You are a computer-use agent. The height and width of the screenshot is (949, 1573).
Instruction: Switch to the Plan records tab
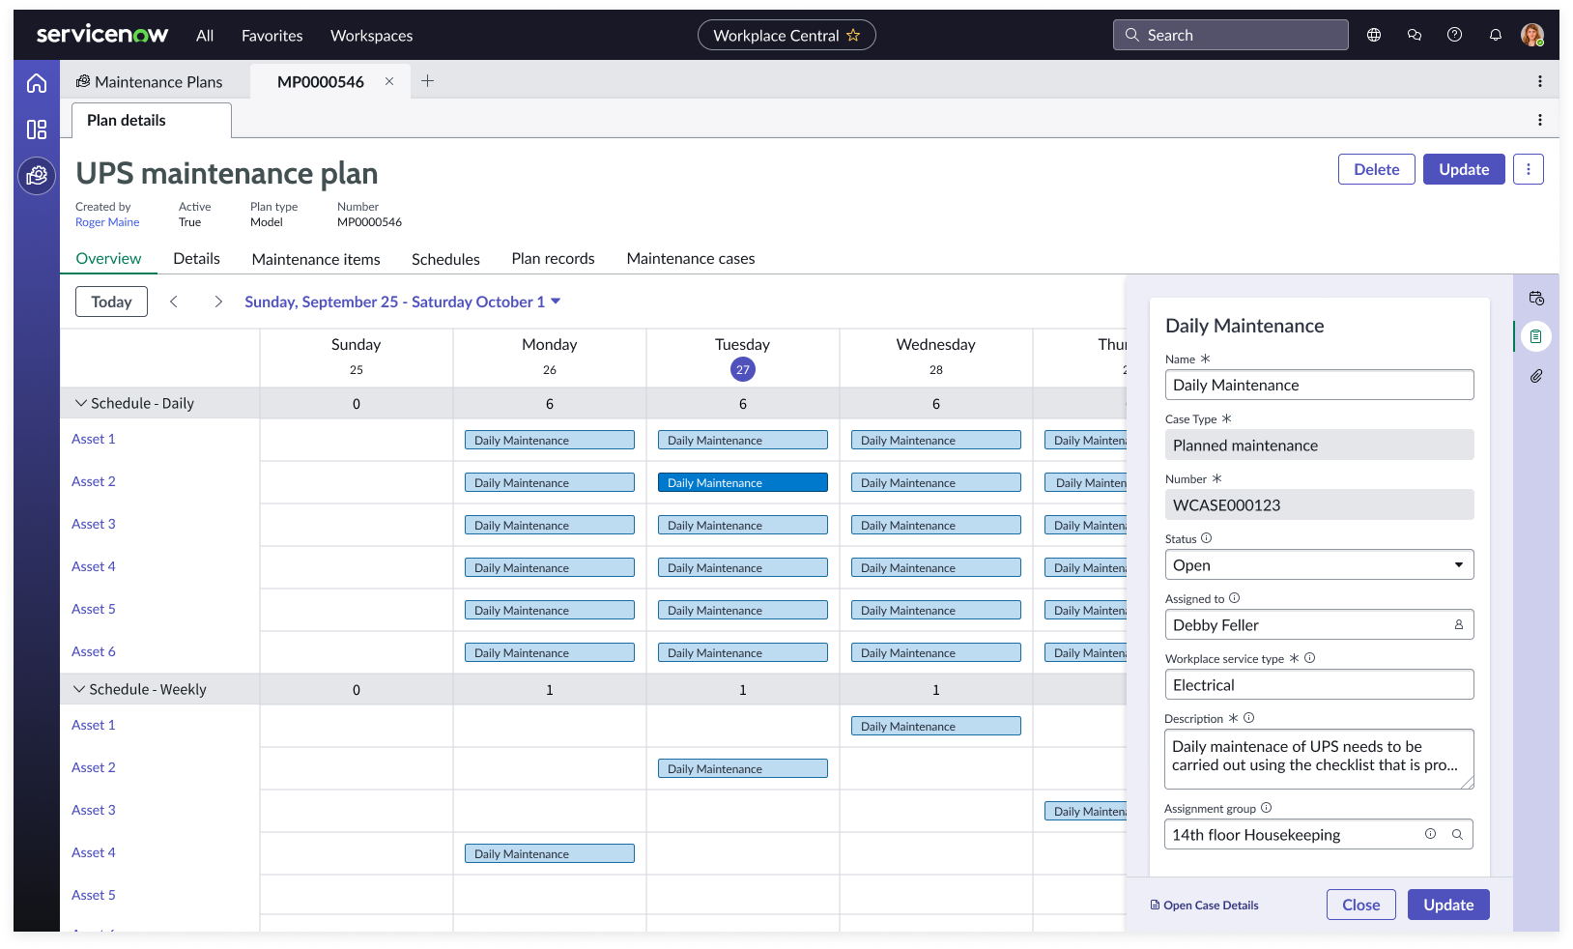click(x=553, y=259)
